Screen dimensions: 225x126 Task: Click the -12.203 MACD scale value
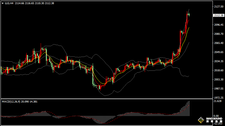pyautogui.click(x=218, y=124)
